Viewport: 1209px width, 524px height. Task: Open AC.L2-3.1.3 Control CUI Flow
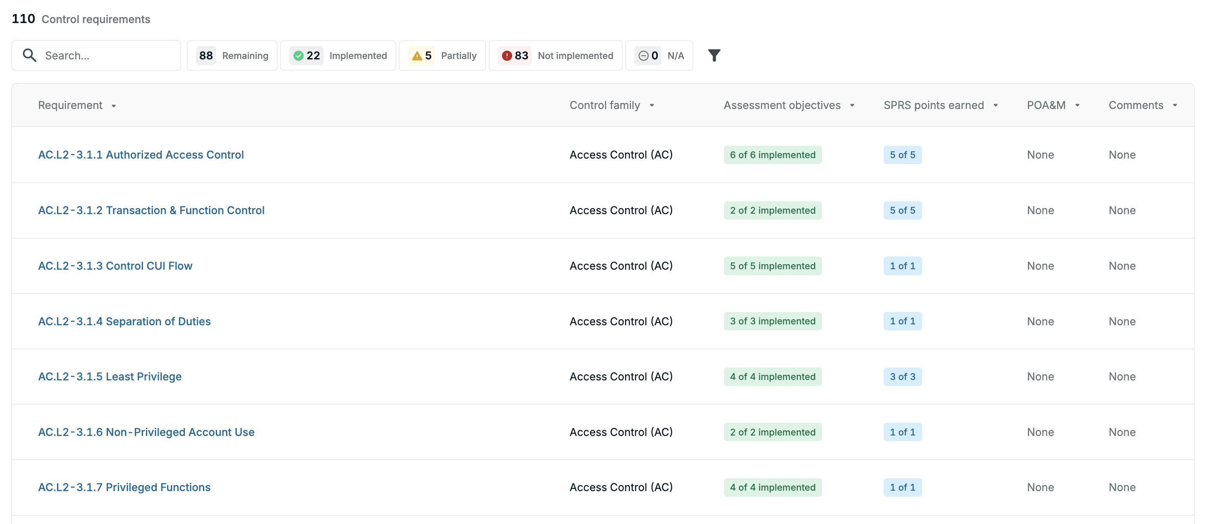coord(115,266)
